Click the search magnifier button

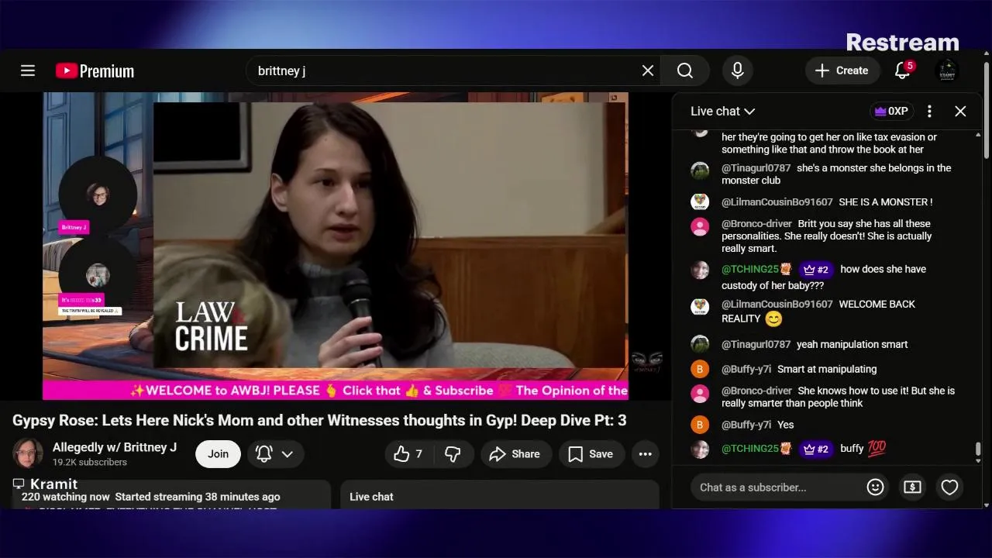coord(685,71)
